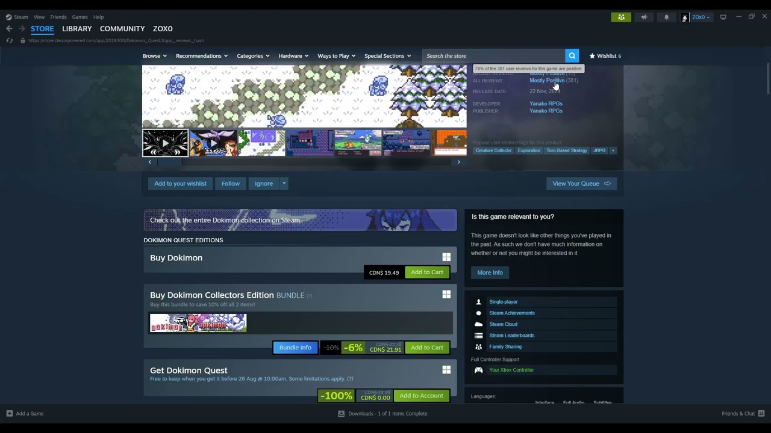This screenshot has height=433, width=771.
Task: Click the Exploration tag
Action: click(x=529, y=150)
